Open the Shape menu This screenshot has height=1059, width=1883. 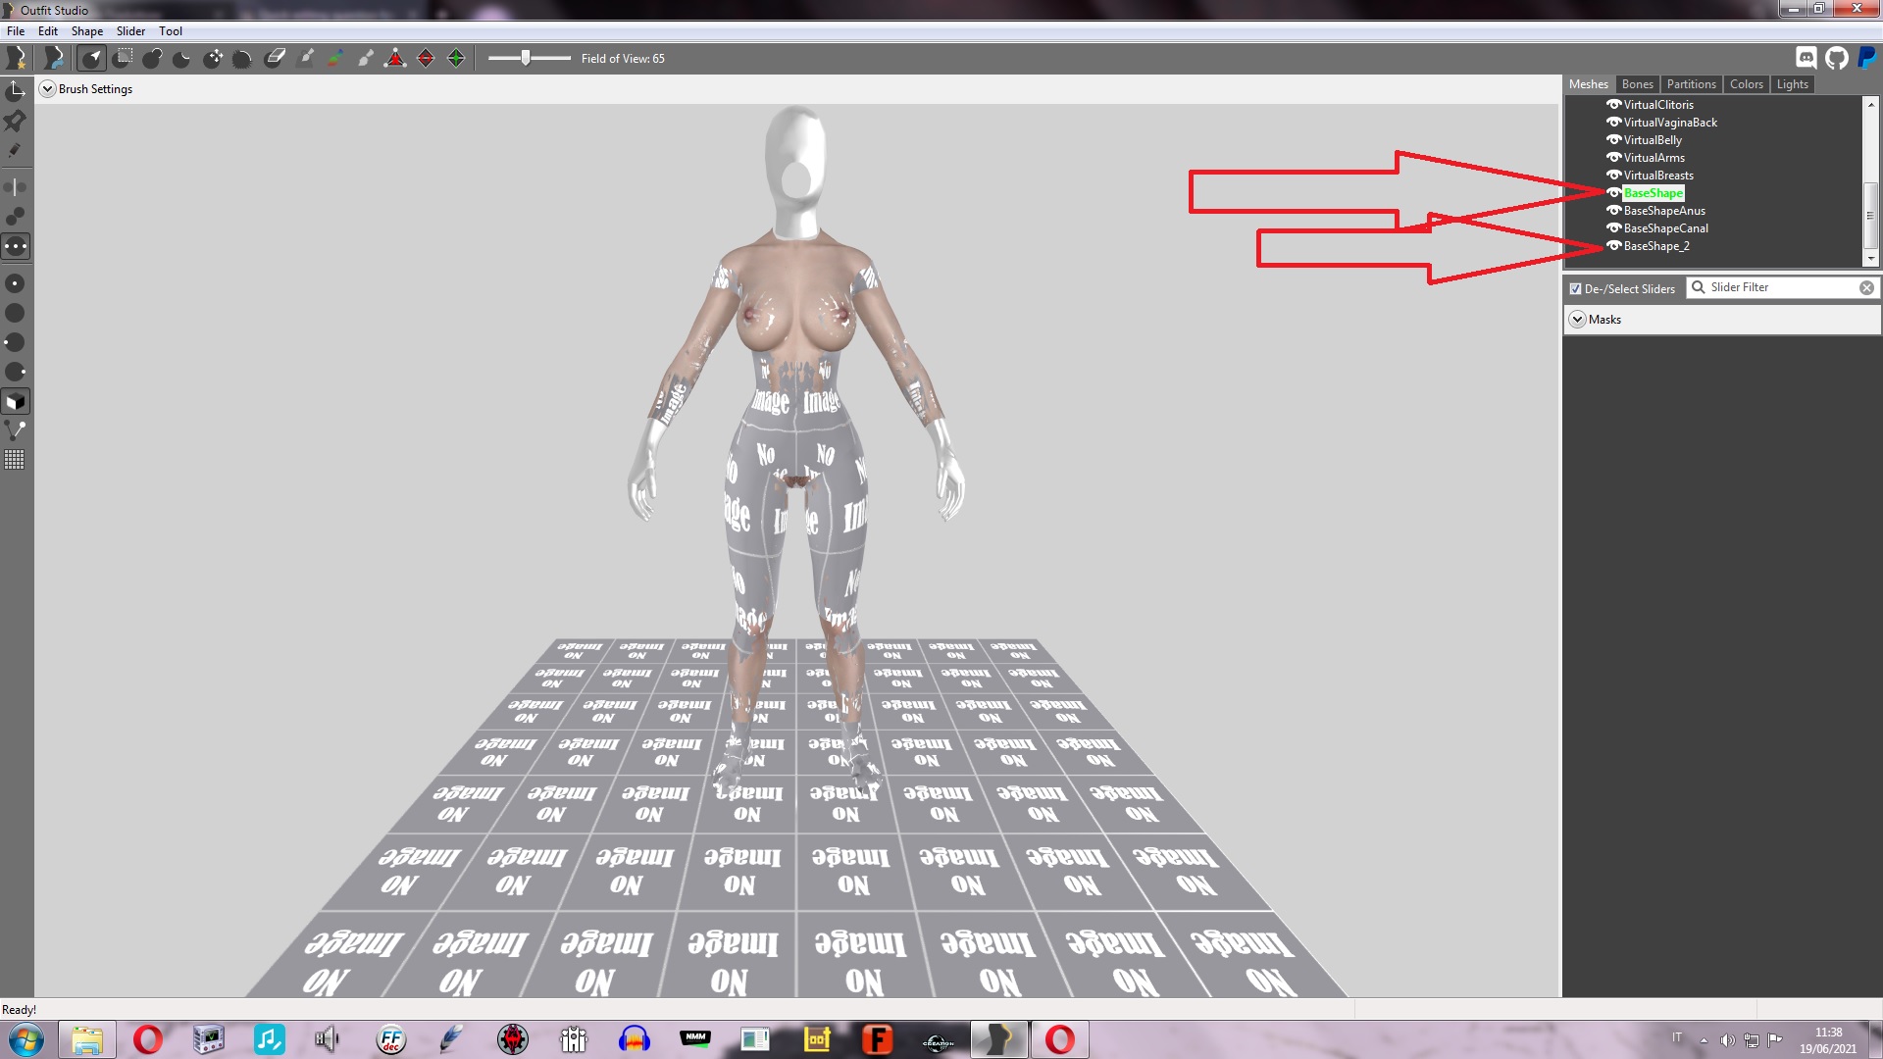click(x=87, y=31)
